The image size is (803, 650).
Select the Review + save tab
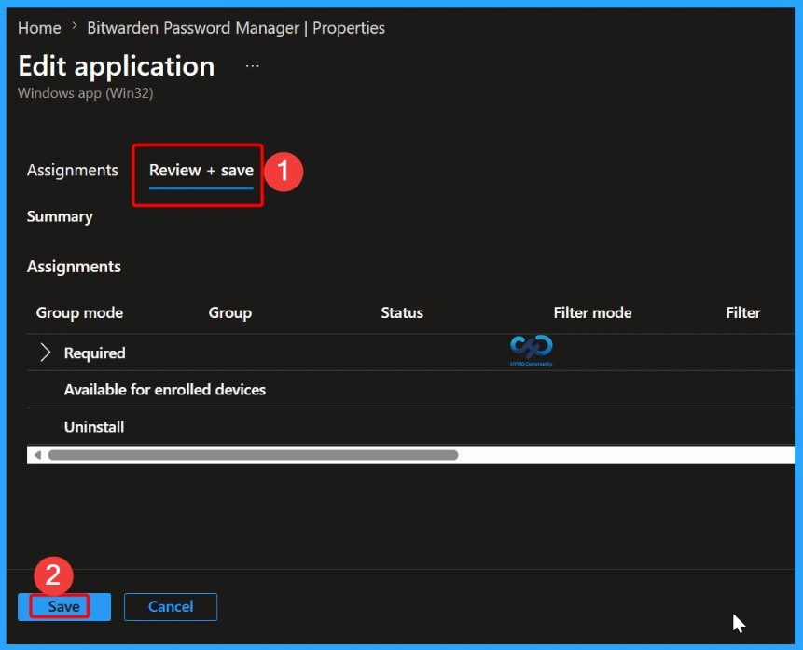pos(201,171)
